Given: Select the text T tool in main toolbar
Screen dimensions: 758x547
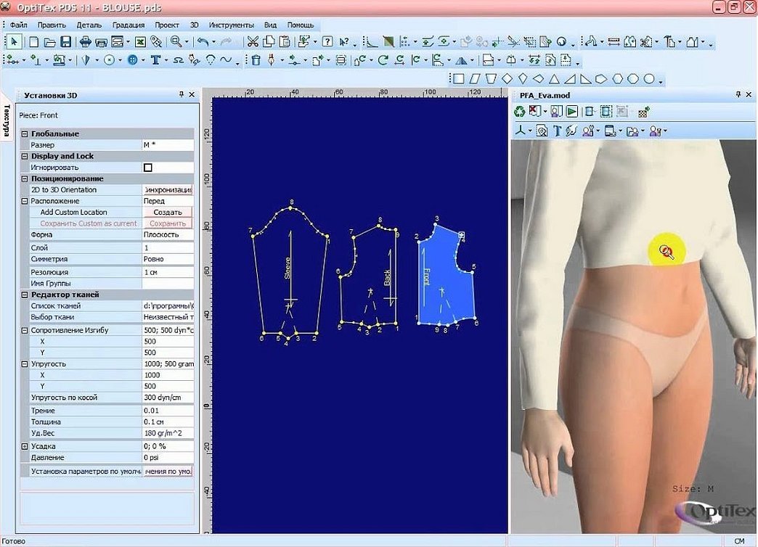Looking at the screenshot, I should click(155, 60).
